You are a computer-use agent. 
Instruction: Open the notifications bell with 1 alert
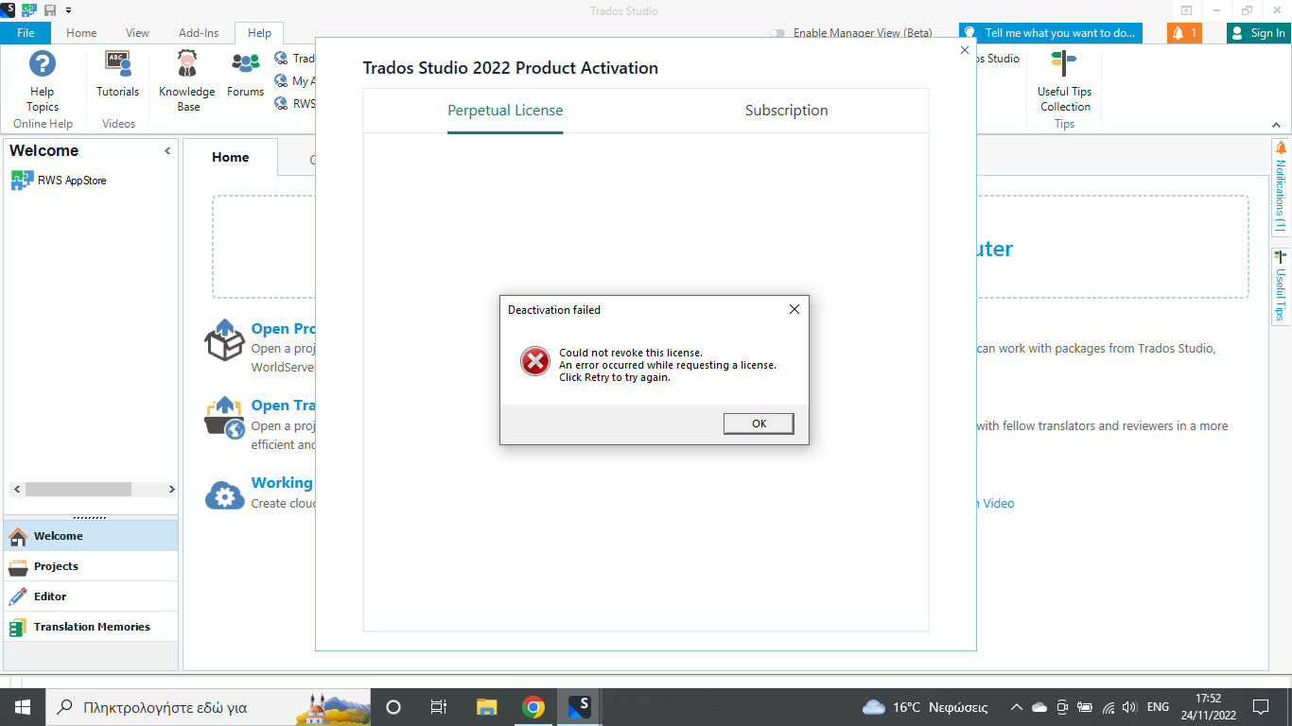pos(1184,33)
